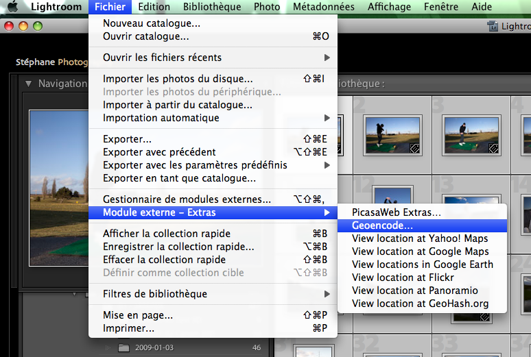Select golfer thumbnail in grid cell 3

[x=471, y=136]
